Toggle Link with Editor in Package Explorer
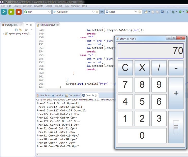Screen dimensions: 188x157 click(21, 30)
